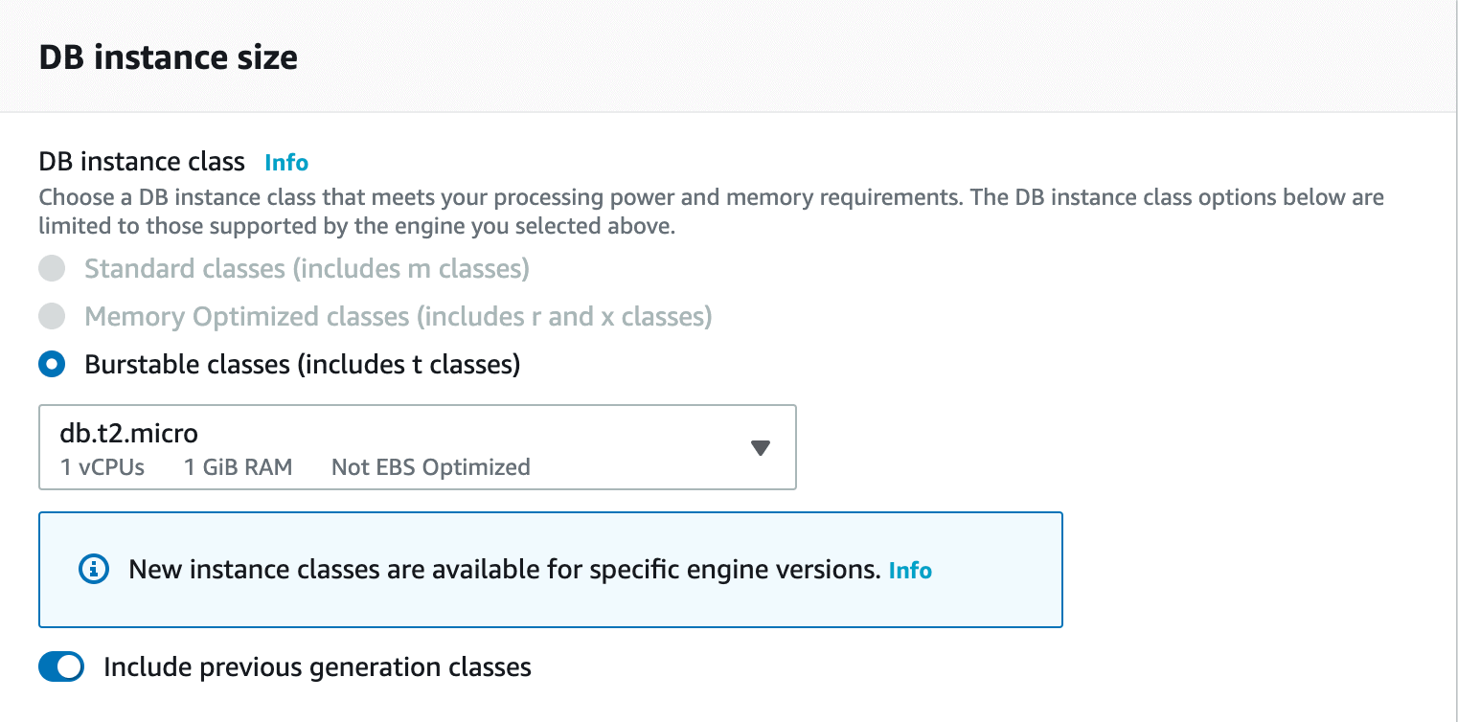This screenshot has height=722, width=1458.
Task: Select the Memory Optimized classes radio button
Action: pos(52,317)
